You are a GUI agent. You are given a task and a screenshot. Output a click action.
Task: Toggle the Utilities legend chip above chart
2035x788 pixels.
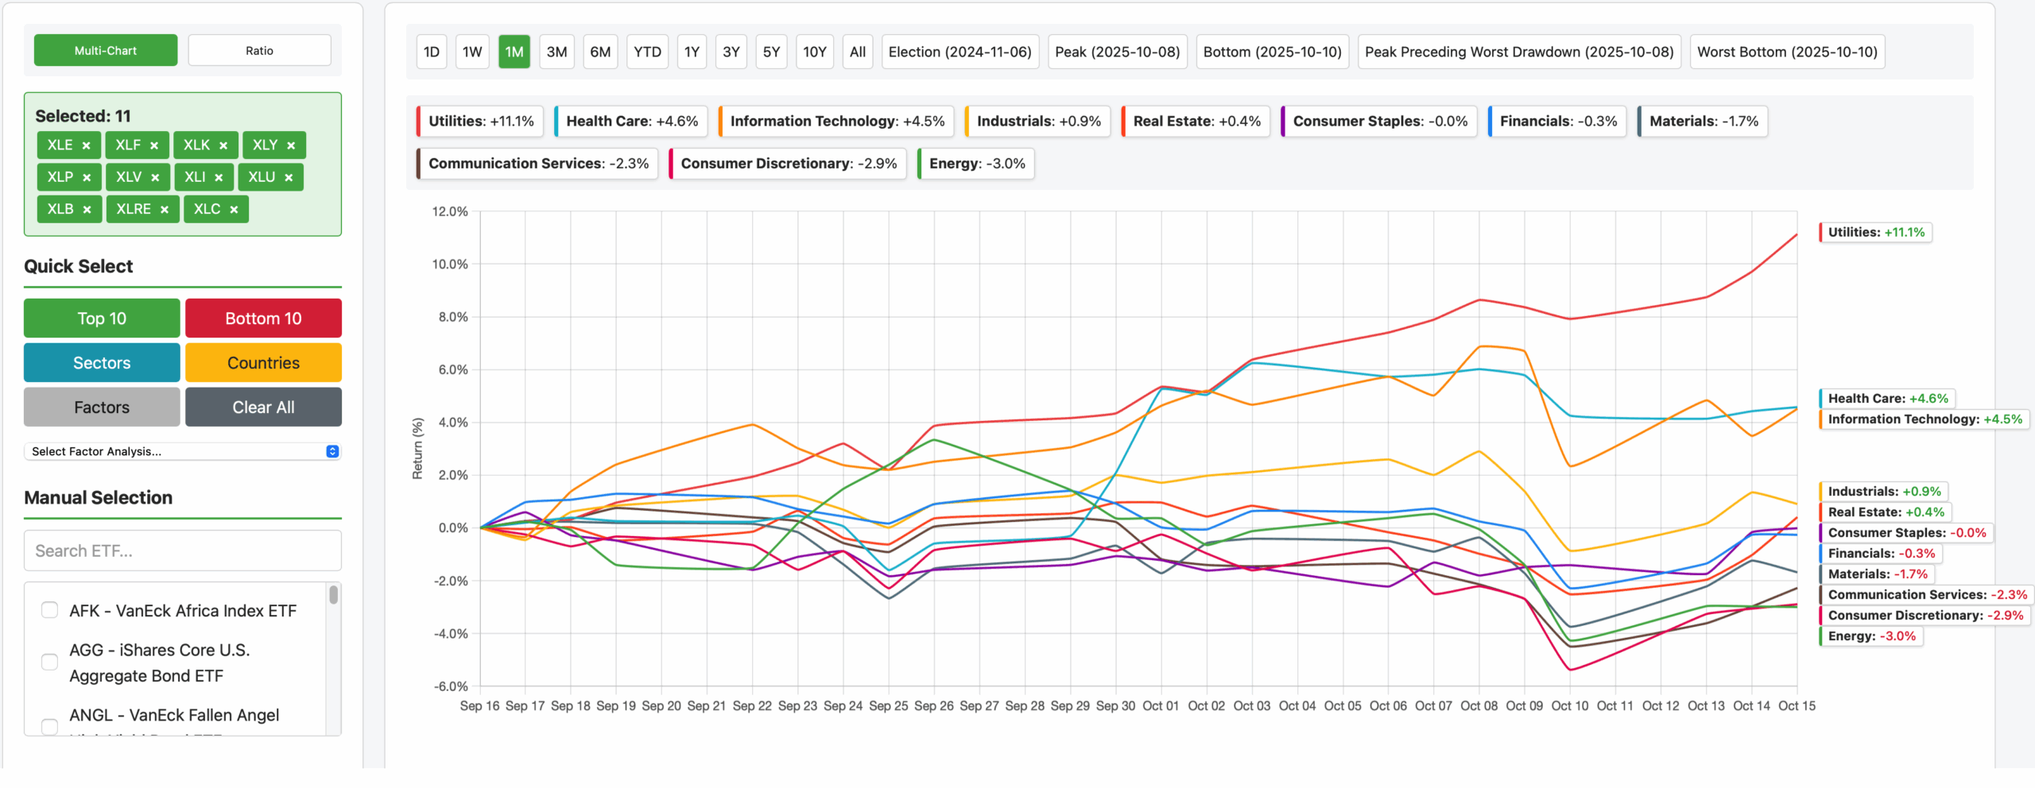(480, 122)
